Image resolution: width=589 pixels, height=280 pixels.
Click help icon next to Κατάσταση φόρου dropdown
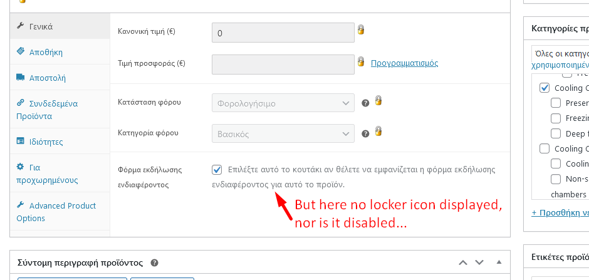tap(365, 103)
